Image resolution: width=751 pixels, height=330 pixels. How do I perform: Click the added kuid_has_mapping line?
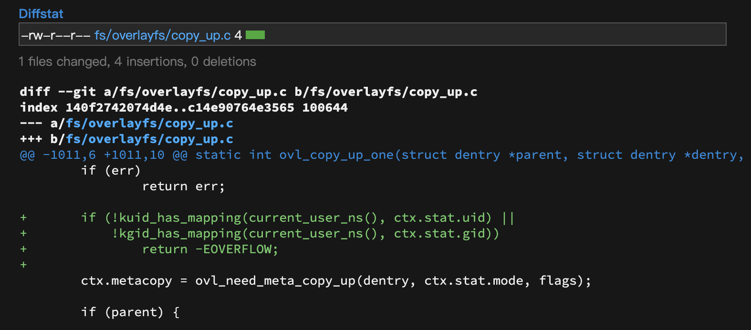pos(267,218)
